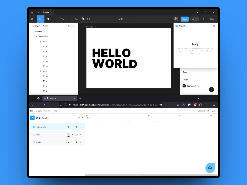Screen dimensions: 247x185
Task: Open Firefox extensions puzzle icon
Action: 200,105
